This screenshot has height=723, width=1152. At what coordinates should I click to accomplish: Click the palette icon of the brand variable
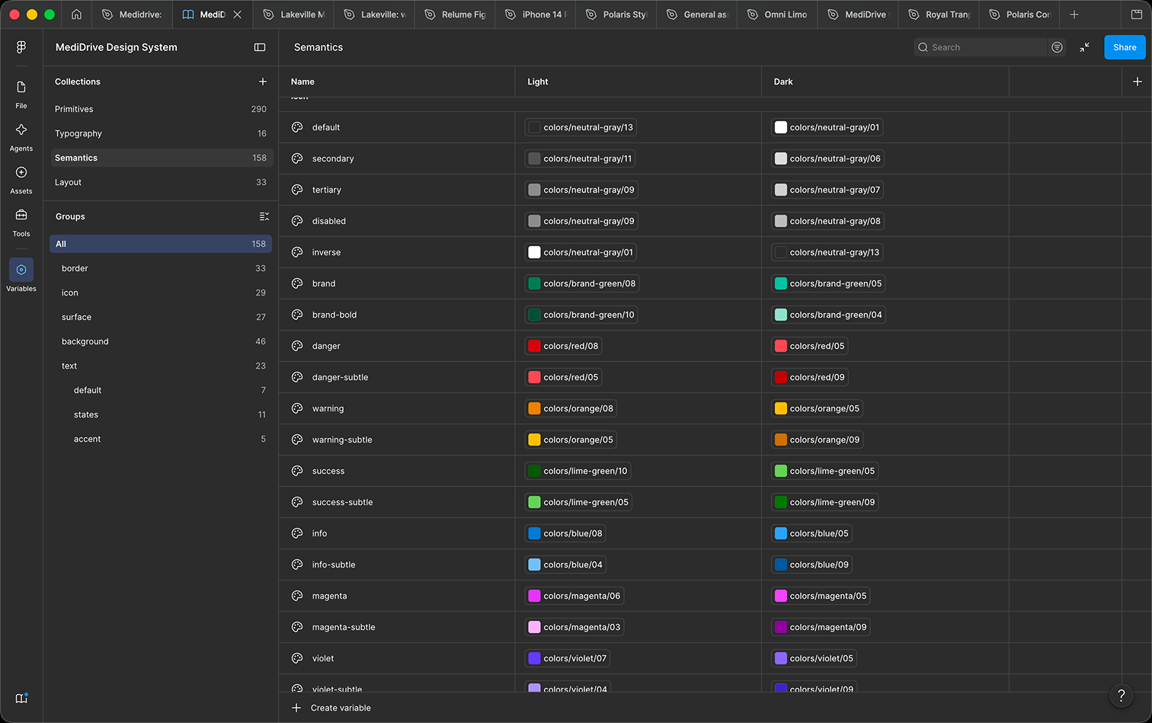(x=297, y=283)
